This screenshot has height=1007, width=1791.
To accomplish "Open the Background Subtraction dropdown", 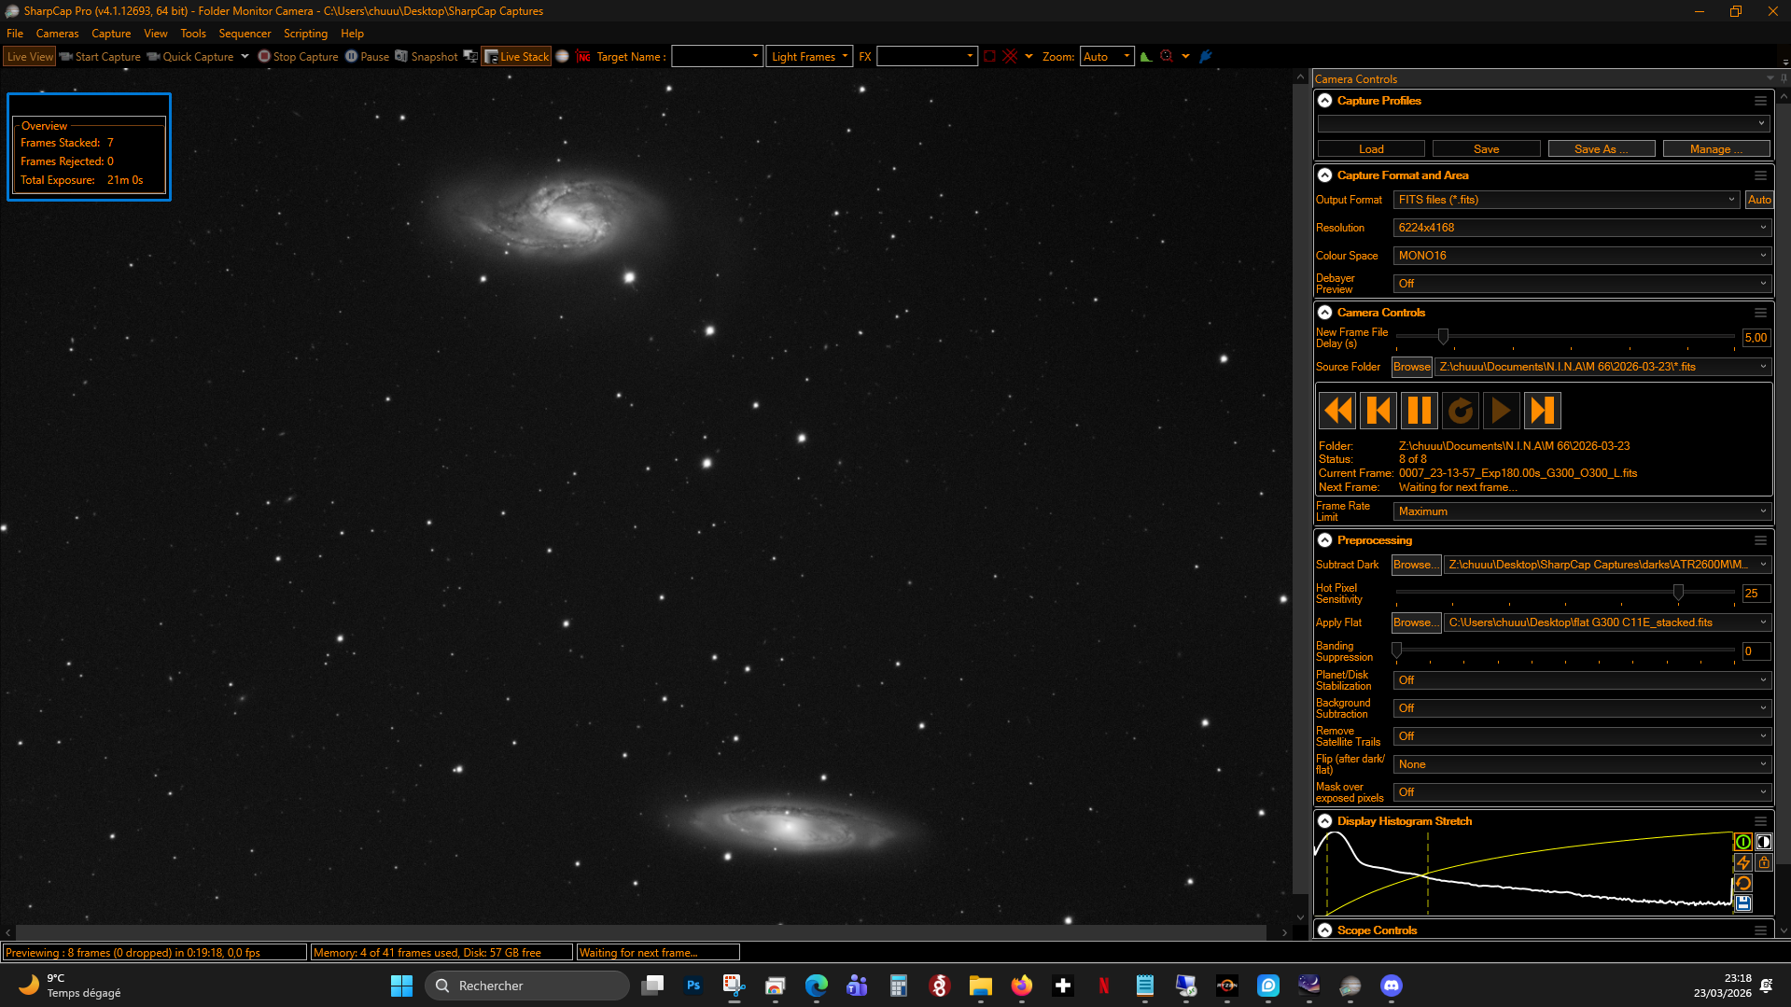I will click(1582, 708).
